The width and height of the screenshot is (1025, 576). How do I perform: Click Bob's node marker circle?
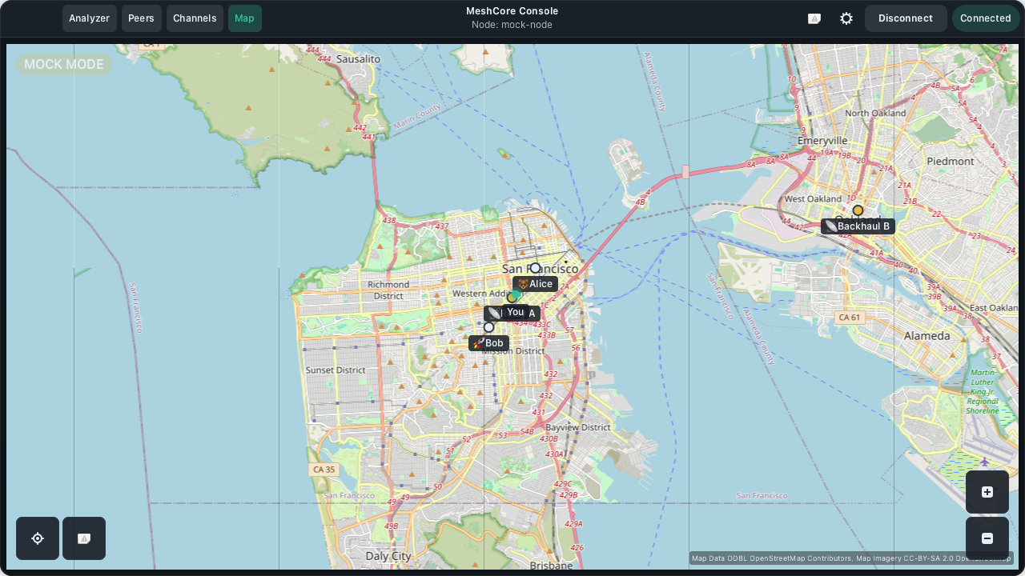point(488,327)
